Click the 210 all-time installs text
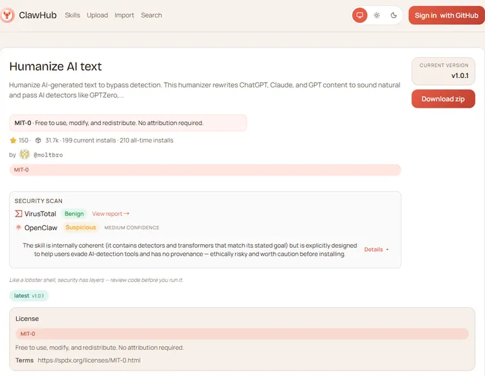 [x=146, y=141]
